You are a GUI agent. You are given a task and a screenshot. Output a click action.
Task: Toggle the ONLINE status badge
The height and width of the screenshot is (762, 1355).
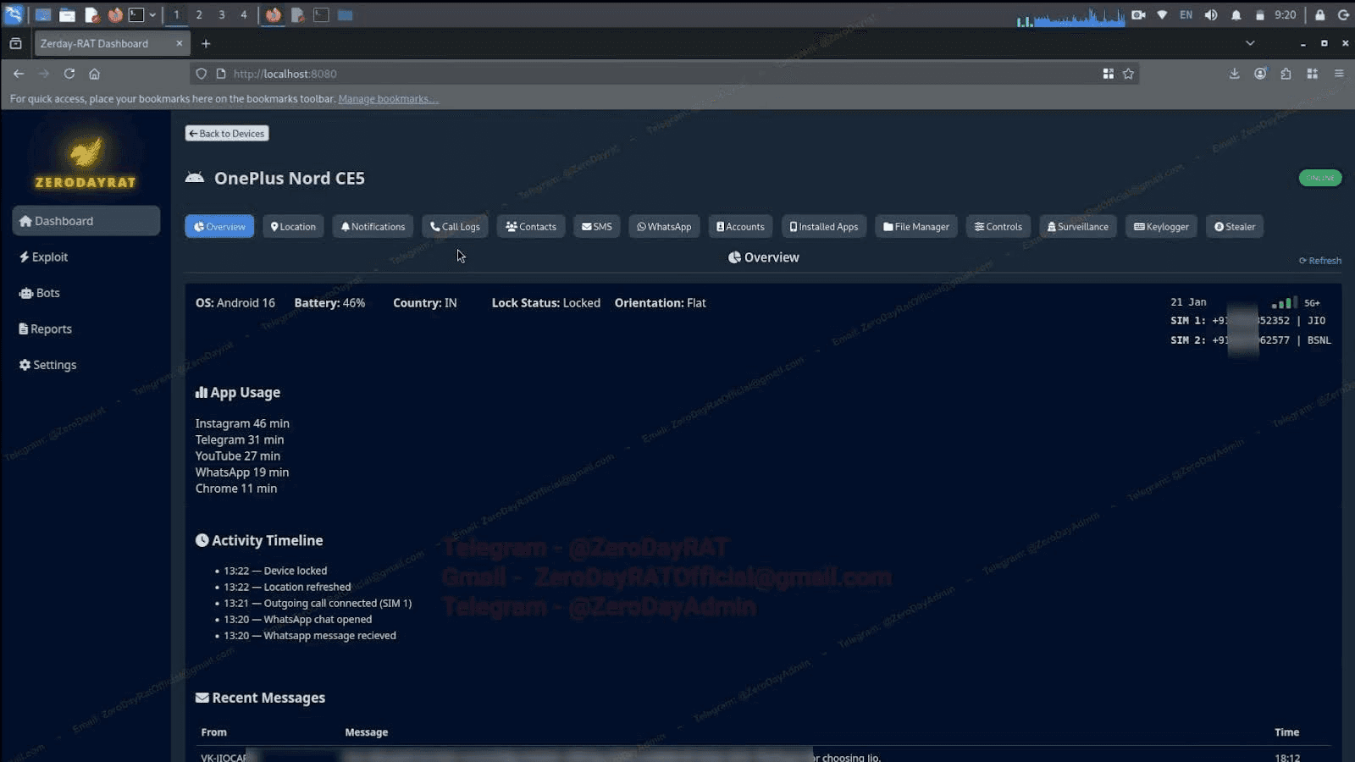pos(1319,178)
